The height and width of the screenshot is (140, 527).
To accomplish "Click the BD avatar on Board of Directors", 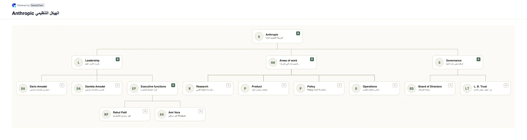I will click(x=412, y=88).
